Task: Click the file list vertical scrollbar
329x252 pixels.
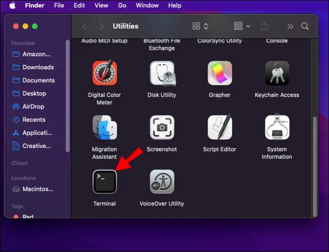Action: pyautogui.click(x=315, y=167)
